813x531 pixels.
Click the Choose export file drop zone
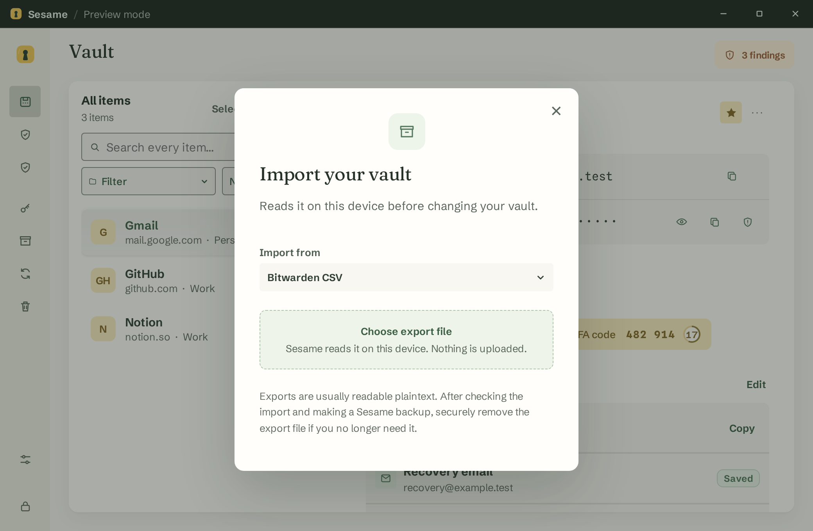406,340
